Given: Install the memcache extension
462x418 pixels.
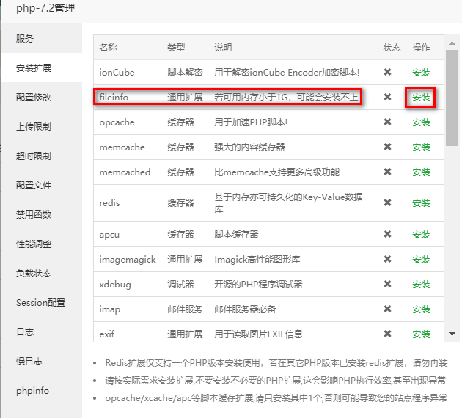Looking at the screenshot, I should pos(421,147).
